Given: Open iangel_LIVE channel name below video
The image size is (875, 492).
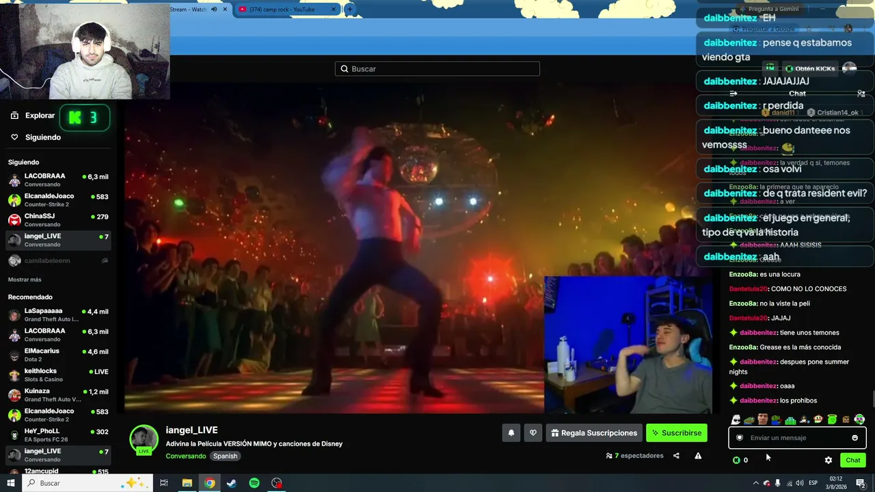Looking at the screenshot, I should [x=191, y=430].
